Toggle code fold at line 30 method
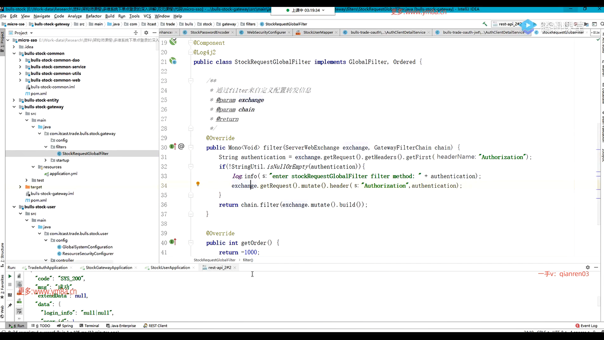This screenshot has width=604, height=340. [x=191, y=147]
